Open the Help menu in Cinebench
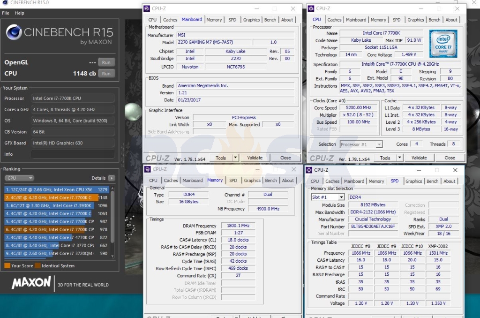Viewport: 480px width, 318px height. pos(19,13)
